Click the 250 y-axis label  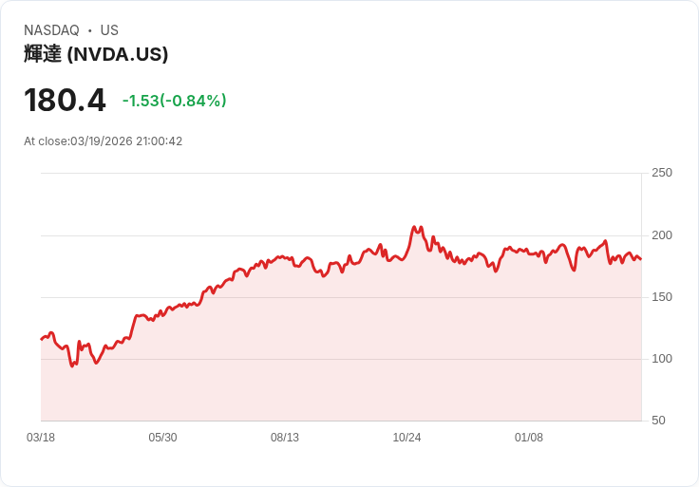(661, 173)
